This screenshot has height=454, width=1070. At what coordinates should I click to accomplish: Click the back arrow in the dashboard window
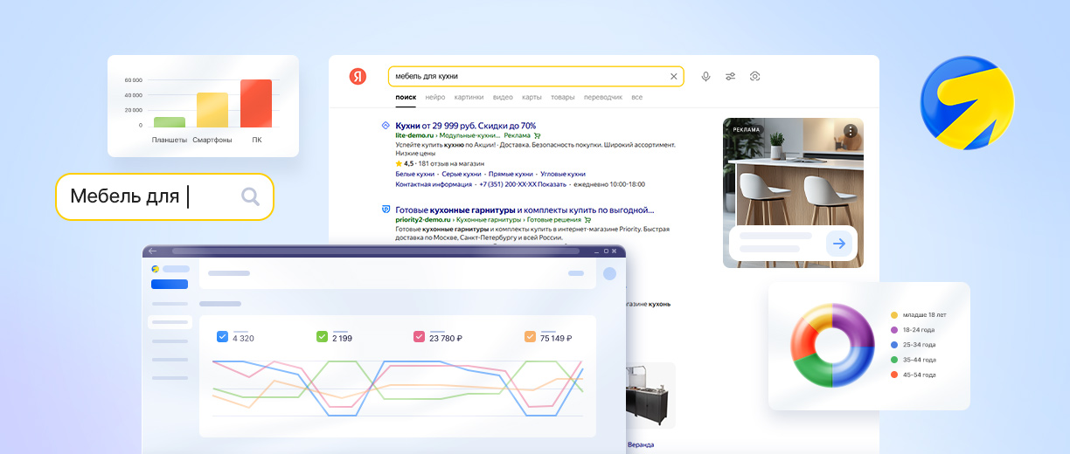tap(153, 251)
